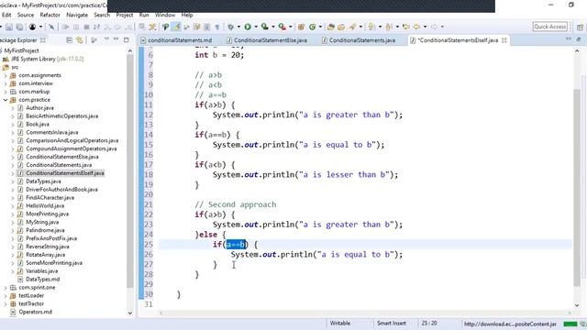587x330 pixels.
Task: Click the Back navigation arrow icon
Action: [x=416, y=27]
